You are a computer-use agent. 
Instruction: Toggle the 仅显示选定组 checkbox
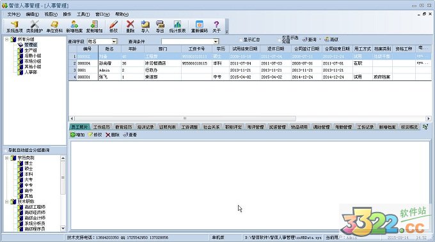280,40
